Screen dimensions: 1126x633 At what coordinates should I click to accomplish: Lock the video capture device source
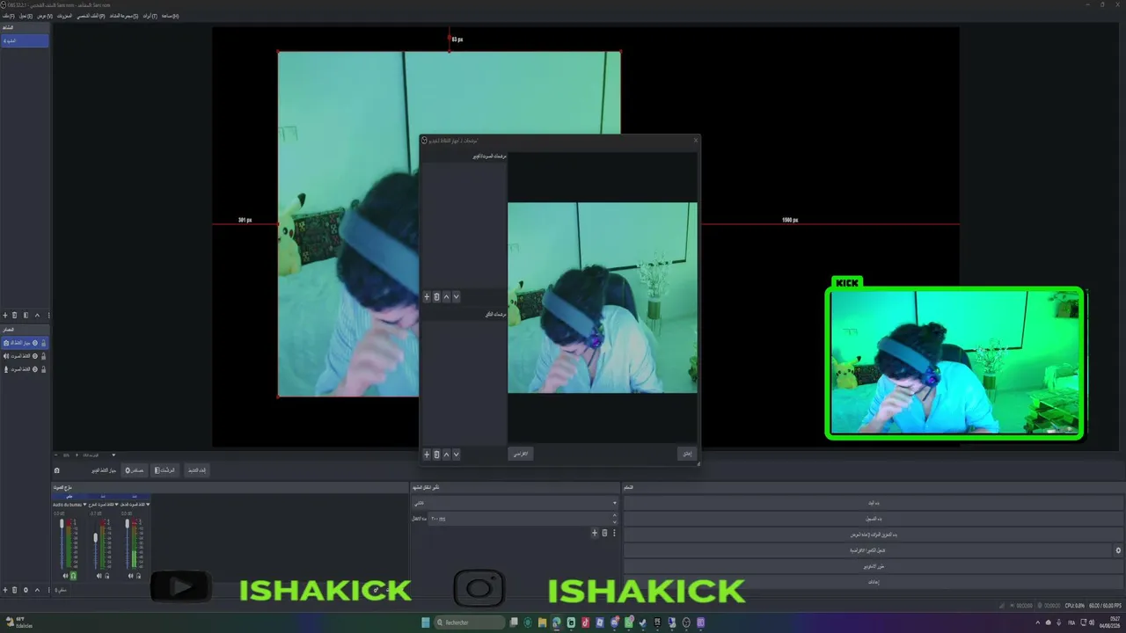[x=44, y=343]
